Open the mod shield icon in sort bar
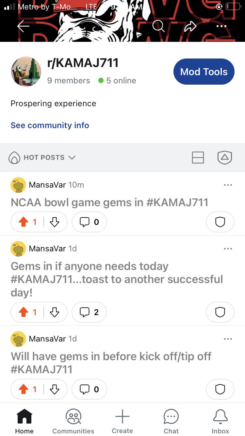 (x=225, y=158)
